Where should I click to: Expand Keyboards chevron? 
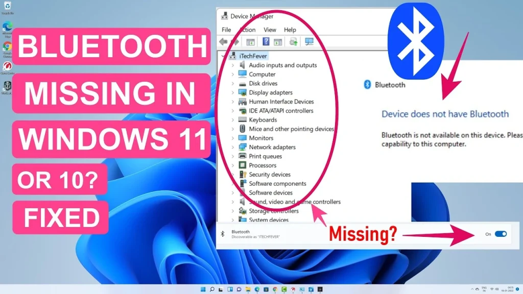(233, 119)
